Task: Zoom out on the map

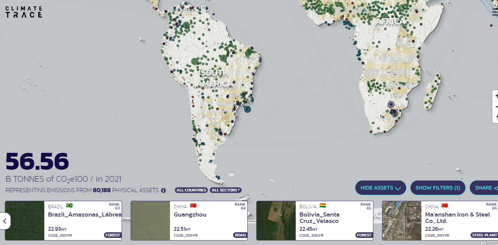Action: pos(496,106)
